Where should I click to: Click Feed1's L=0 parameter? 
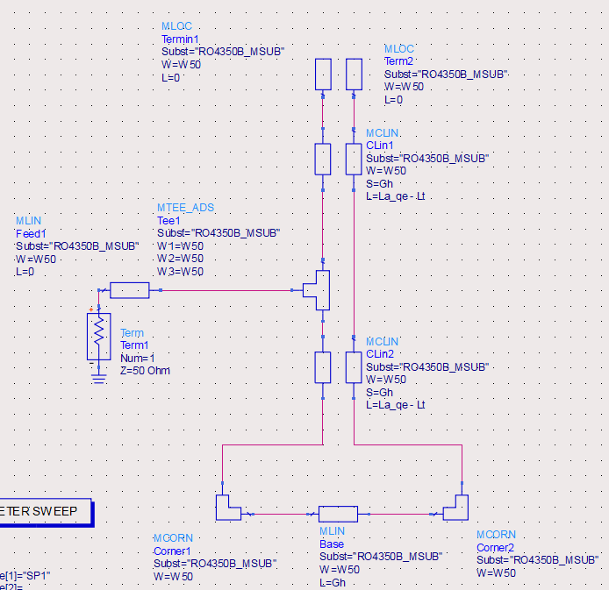tap(25, 272)
